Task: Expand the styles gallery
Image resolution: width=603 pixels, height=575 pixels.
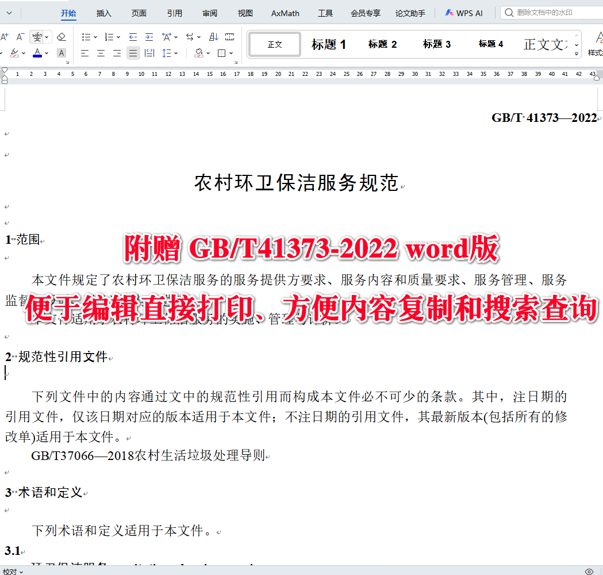Action: coord(577,54)
